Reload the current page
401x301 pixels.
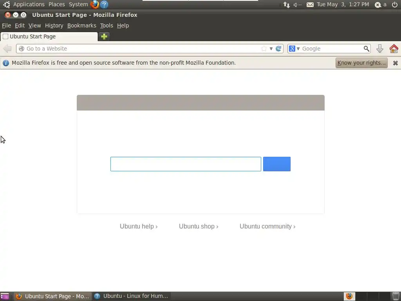278,49
